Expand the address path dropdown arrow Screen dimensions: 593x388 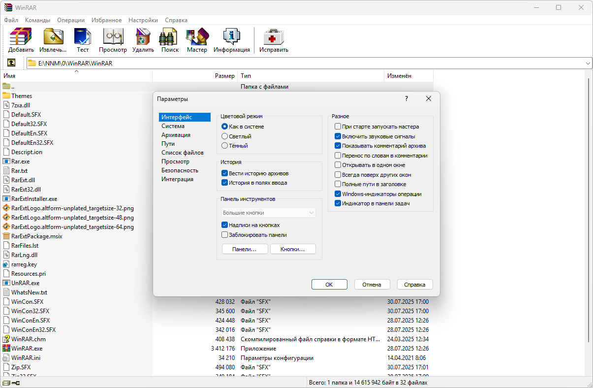pos(589,63)
